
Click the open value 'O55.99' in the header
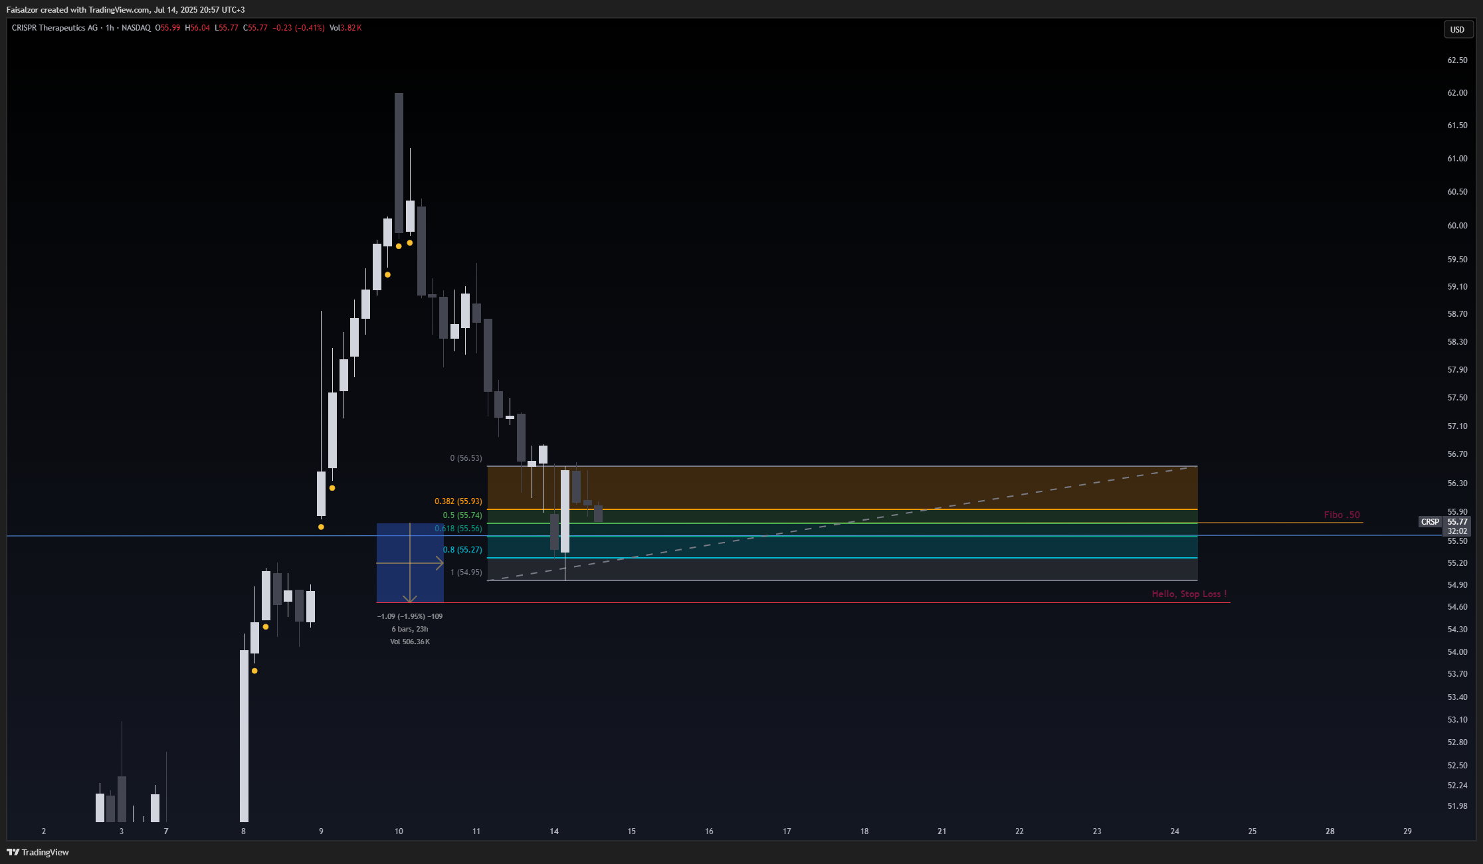pyautogui.click(x=167, y=28)
